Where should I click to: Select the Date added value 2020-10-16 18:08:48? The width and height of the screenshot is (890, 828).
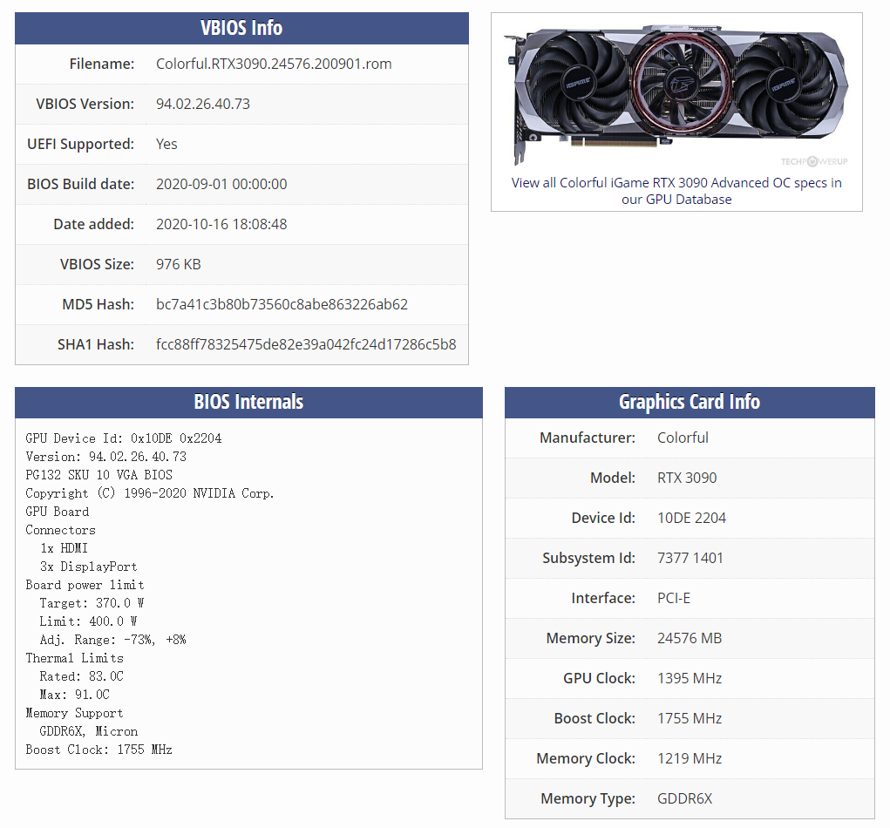221,224
